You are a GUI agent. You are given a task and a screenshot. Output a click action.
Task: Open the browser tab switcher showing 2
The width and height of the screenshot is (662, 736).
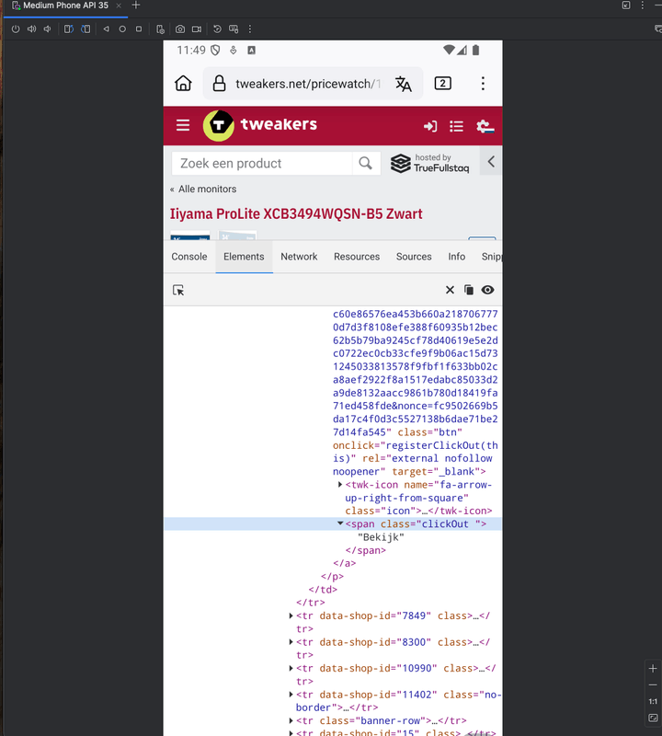click(443, 84)
